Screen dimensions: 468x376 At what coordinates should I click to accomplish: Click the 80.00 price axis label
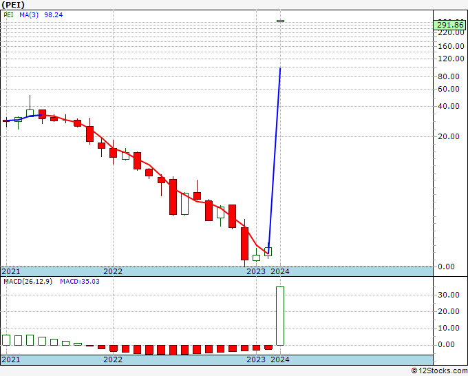(x=448, y=76)
